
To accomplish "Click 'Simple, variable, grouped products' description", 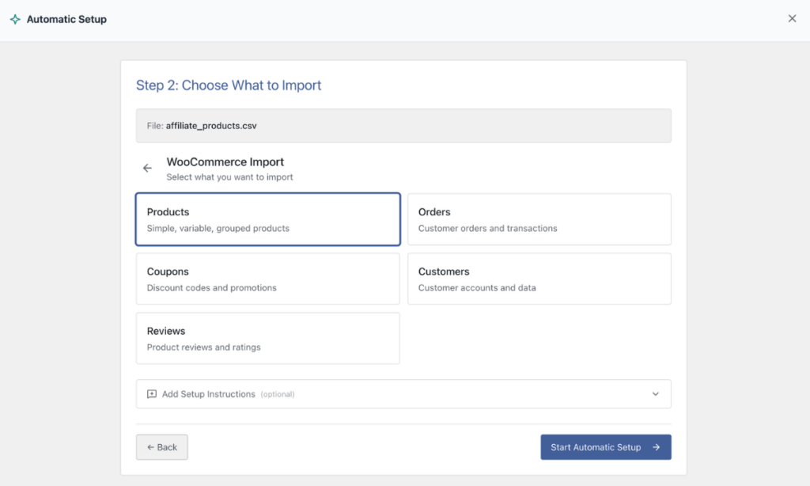I will (218, 228).
